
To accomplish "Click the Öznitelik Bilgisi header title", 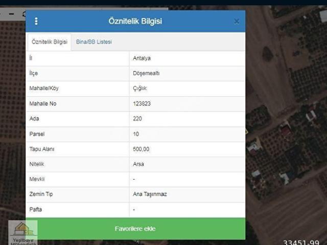I will click(x=135, y=21).
